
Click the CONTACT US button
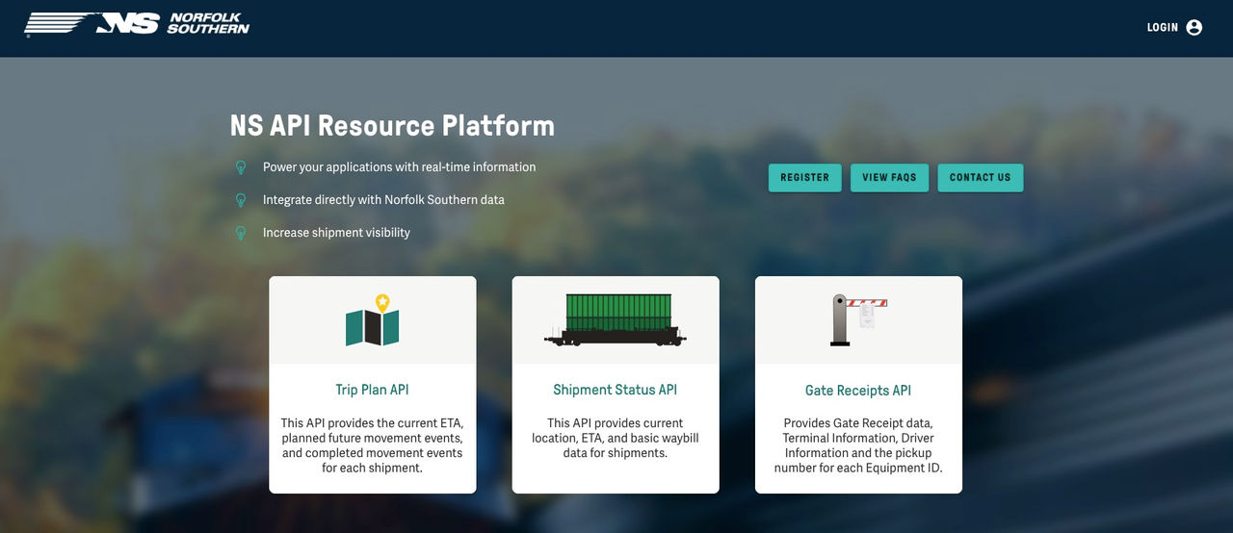pos(980,178)
